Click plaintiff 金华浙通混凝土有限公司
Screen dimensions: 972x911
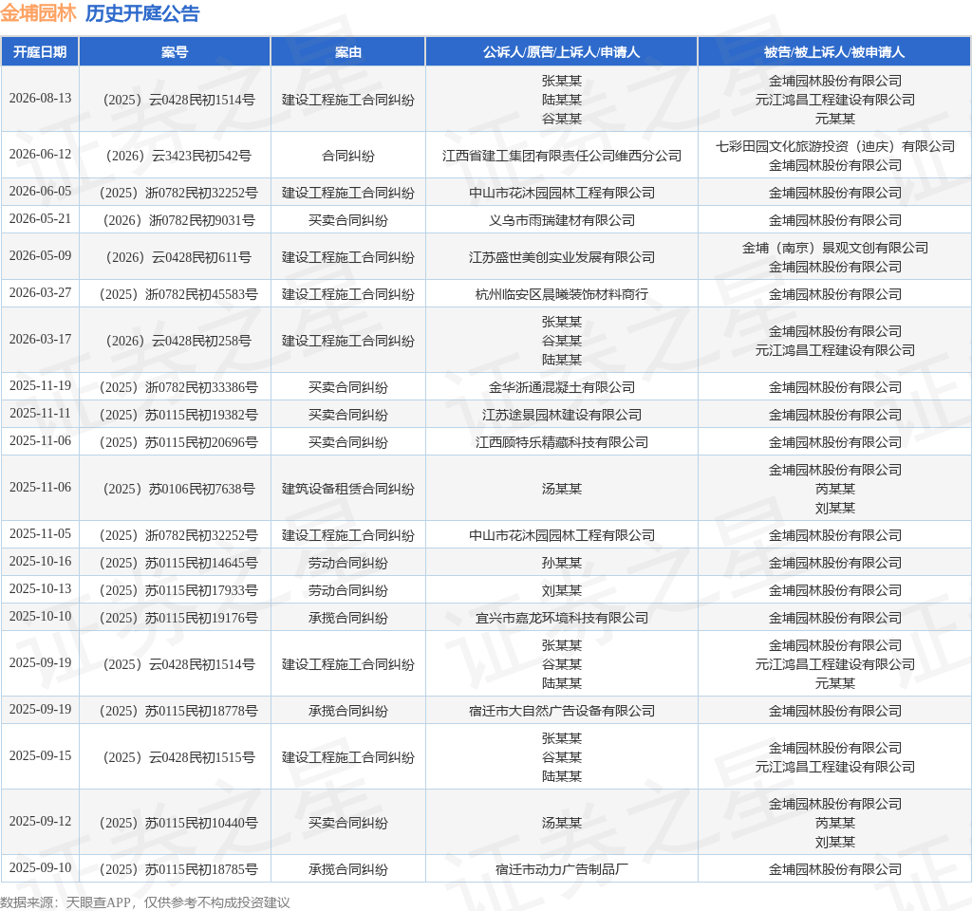[562, 387]
